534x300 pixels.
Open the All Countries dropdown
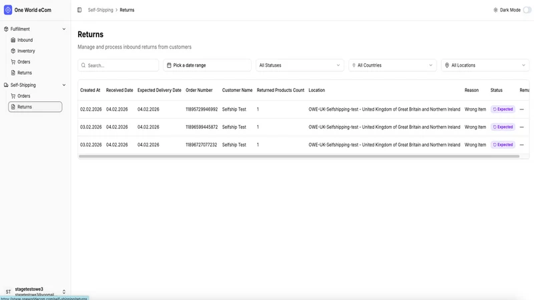pos(392,65)
